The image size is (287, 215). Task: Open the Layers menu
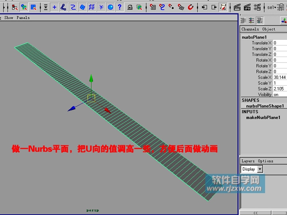248,161
